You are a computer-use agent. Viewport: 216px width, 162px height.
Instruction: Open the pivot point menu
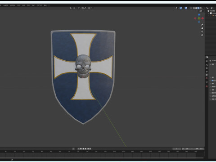click(x=79, y=8)
